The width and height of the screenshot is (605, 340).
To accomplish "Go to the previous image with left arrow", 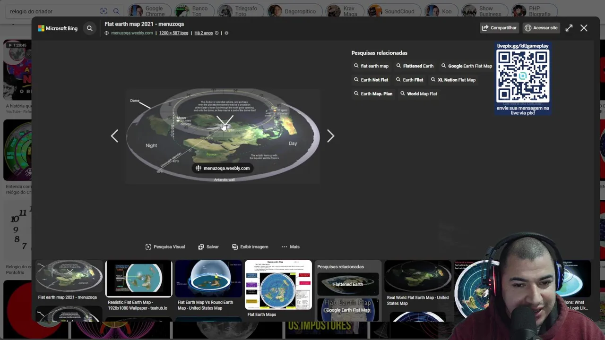I will tap(114, 136).
